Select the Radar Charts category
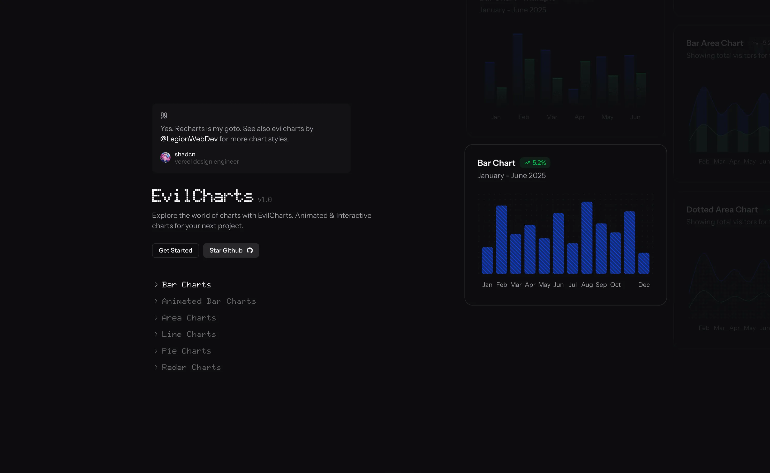 coord(192,368)
